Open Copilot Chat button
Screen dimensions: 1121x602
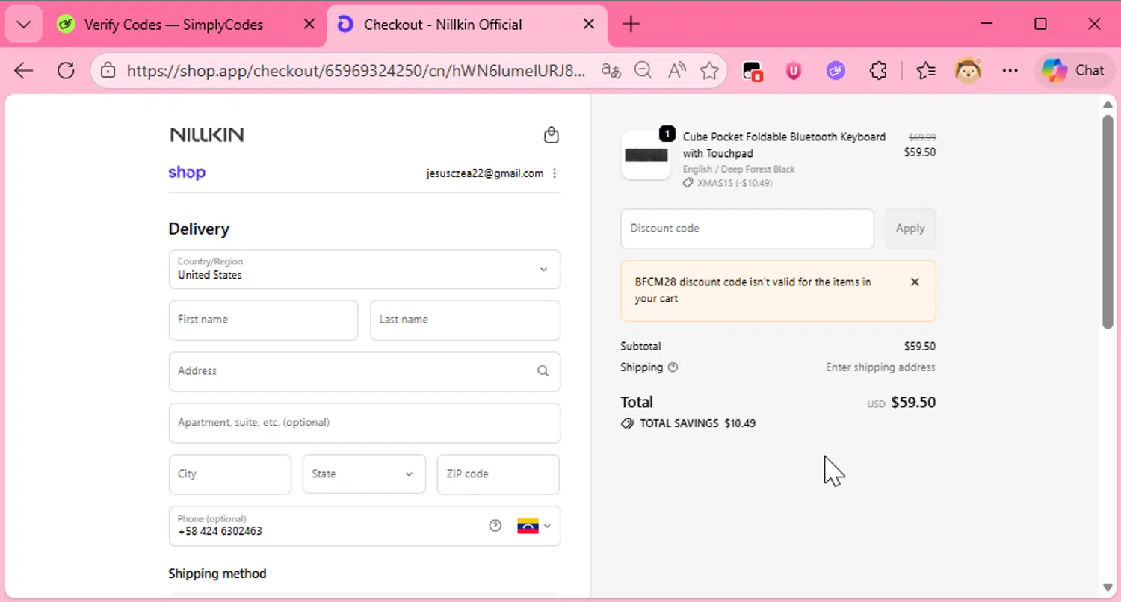pos(1073,71)
